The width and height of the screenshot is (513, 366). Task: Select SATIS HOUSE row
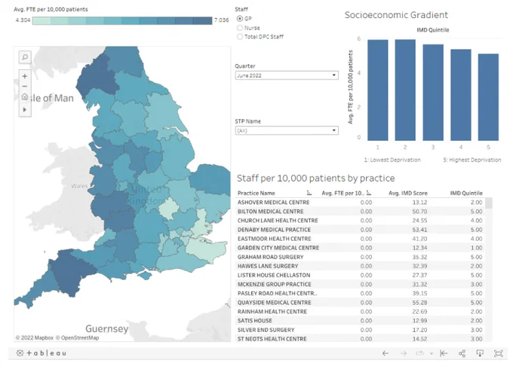click(360, 321)
